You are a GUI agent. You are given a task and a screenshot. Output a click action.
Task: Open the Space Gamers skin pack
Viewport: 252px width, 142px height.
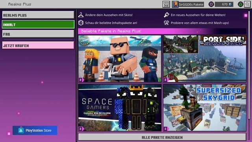[x=120, y=108]
